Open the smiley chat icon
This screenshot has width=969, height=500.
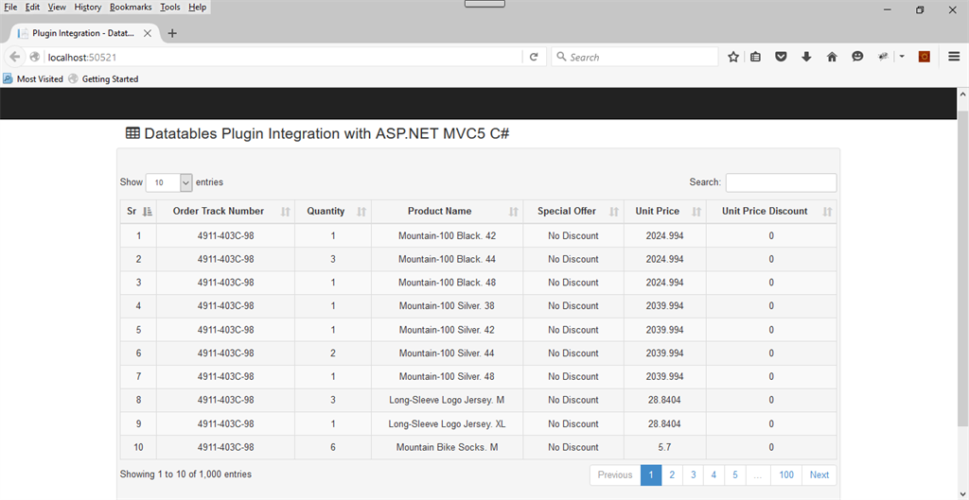857,57
